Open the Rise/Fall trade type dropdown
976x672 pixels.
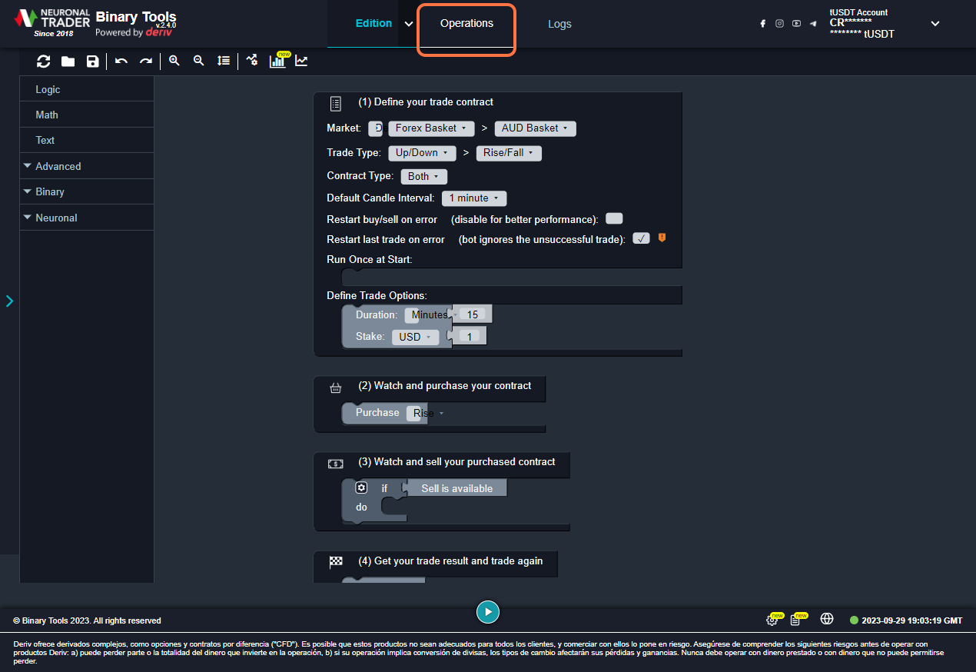point(509,153)
